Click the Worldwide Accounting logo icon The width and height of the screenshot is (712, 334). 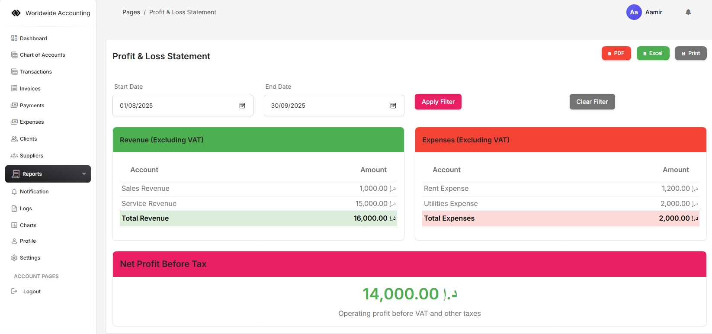point(16,13)
